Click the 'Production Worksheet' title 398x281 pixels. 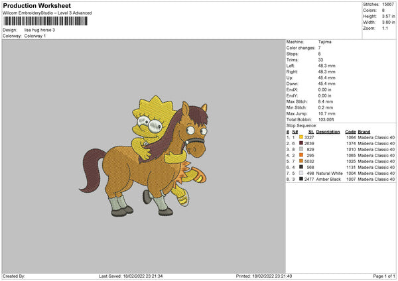[36, 5]
